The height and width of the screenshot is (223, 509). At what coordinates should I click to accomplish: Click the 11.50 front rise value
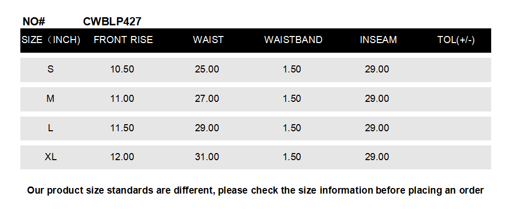click(x=122, y=128)
